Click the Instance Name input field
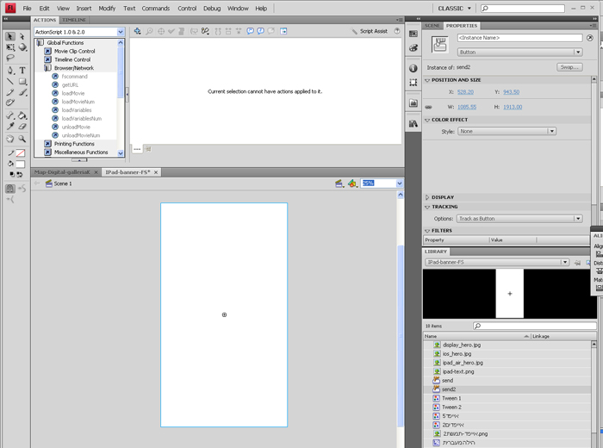Viewport: 603px width, 448px height. (519, 39)
